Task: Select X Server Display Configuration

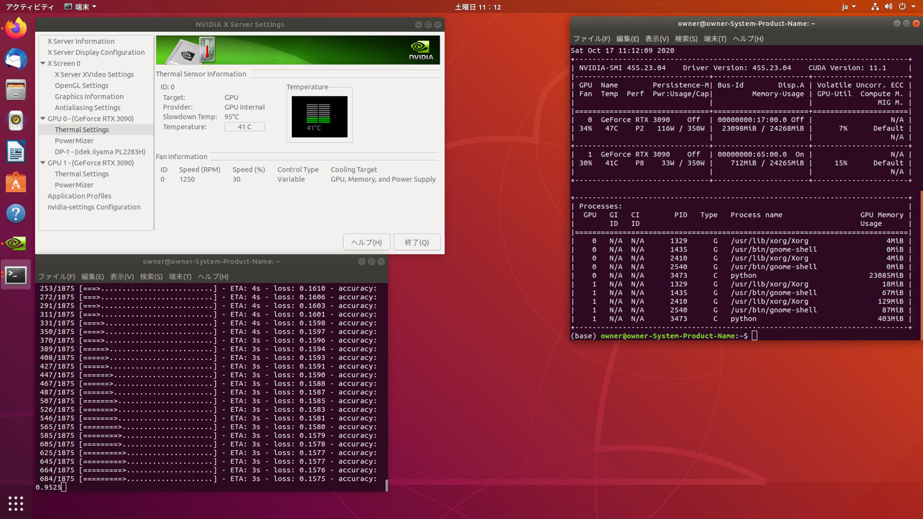Action: click(x=96, y=52)
